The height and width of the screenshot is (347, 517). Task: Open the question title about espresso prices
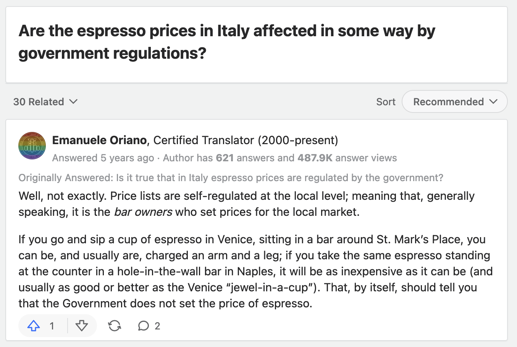pos(227,42)
